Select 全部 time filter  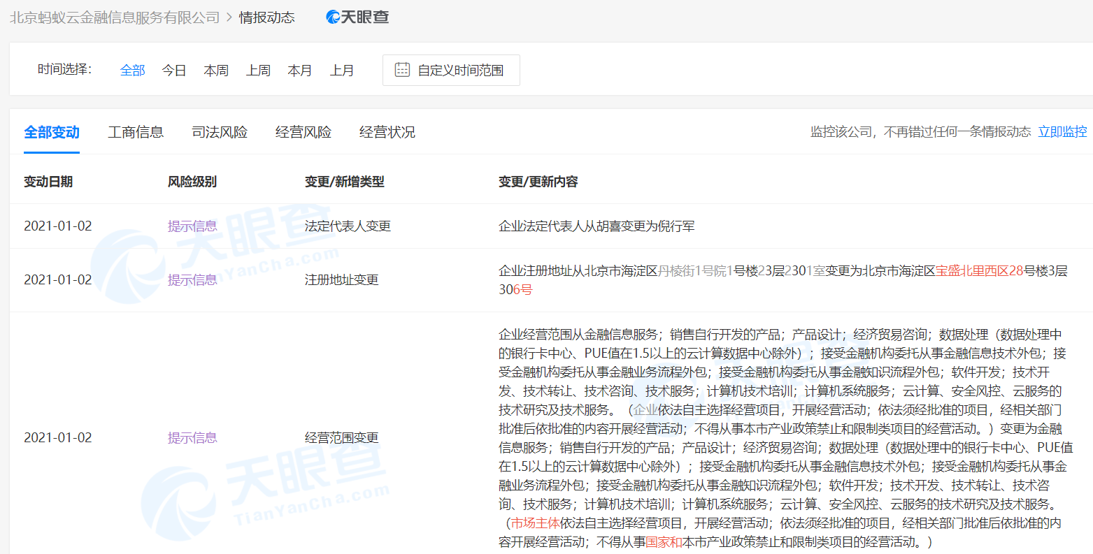(x=132, y=70)
